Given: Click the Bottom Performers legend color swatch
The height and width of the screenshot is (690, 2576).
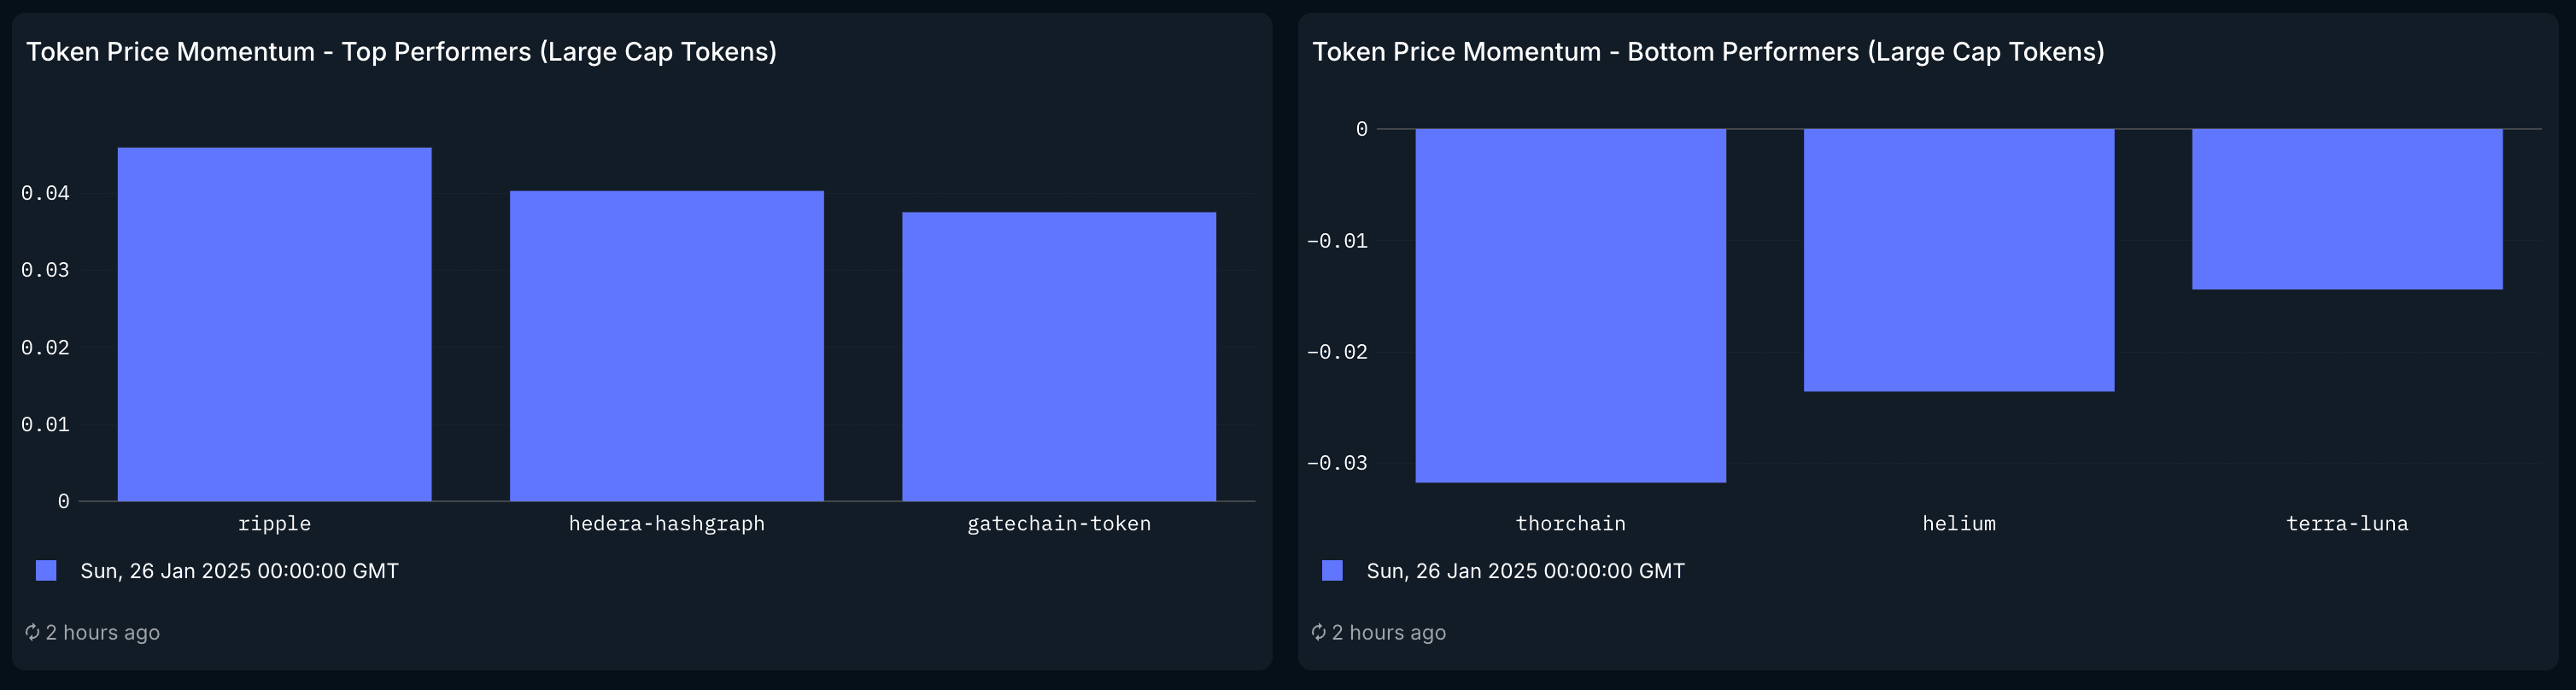Looking at the screenshot, I should [1332, 570].
